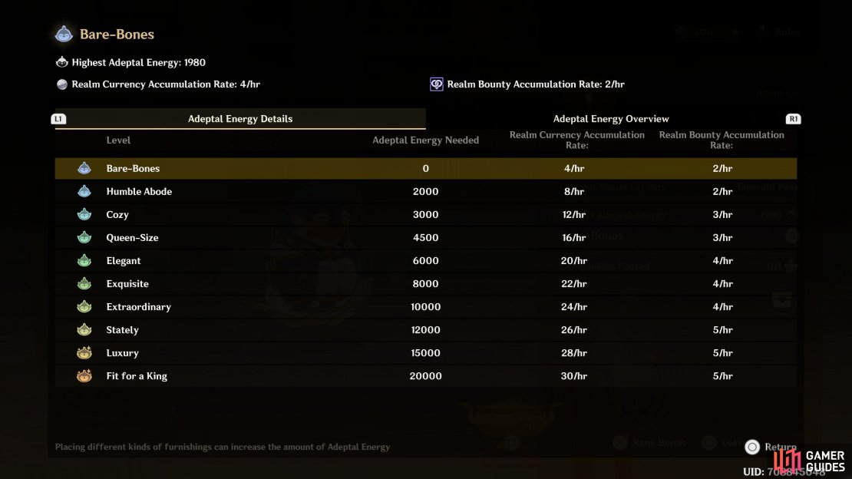Screen dimensions: 852x479
Task: Select the Exquisite level row
Action: (426, 284)
